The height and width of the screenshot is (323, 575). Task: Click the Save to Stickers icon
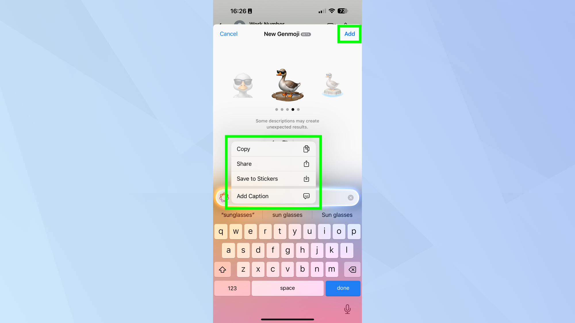[x=306, y=179]
